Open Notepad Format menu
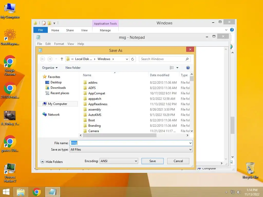Image resolution: width=263 pixels, height=197 pixels. click(x=59, y=44)
